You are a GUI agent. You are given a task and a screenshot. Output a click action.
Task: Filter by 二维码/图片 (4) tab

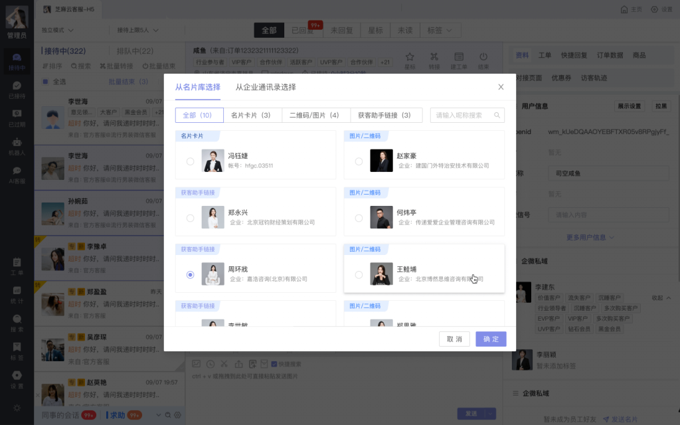tap(316, 115)
